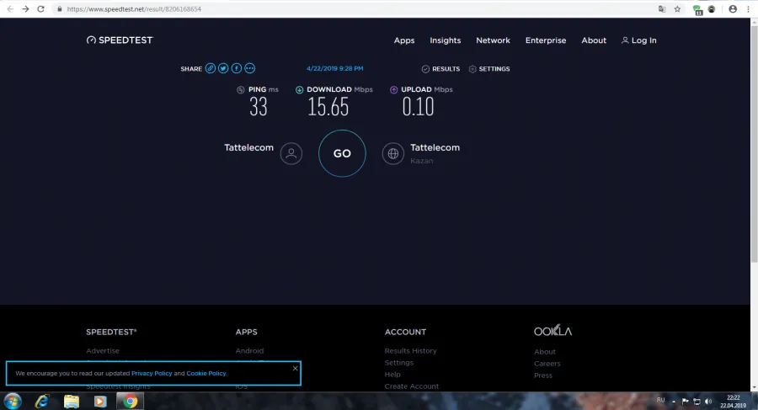This screenshot has height=410, width=758.
Task: Click the Press link
Action: (x=543, y=375)
